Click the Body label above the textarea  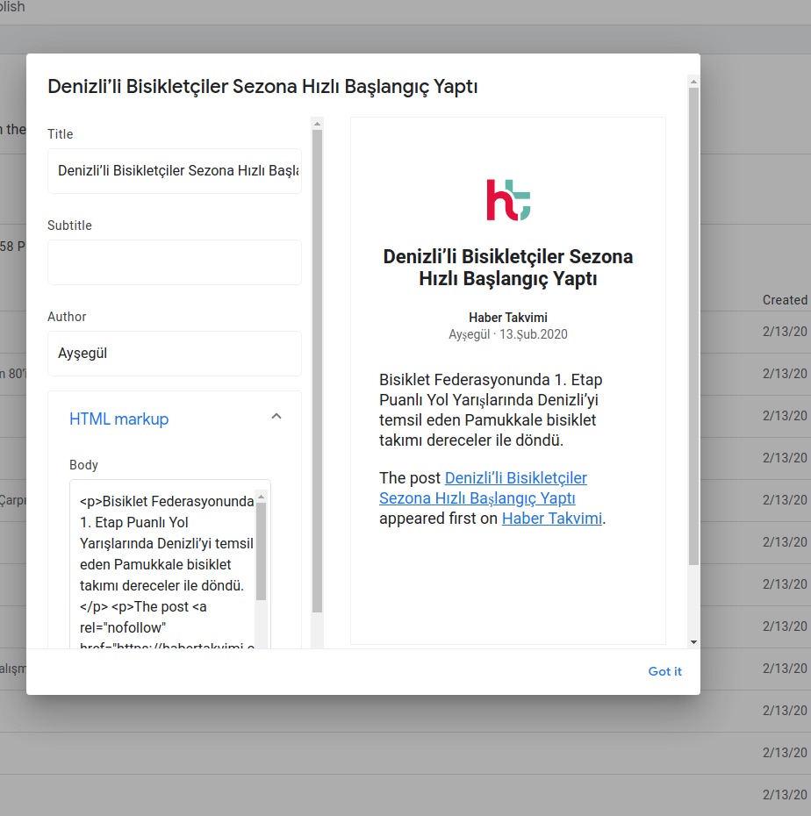pyautogui.click(x=83, y=465)
